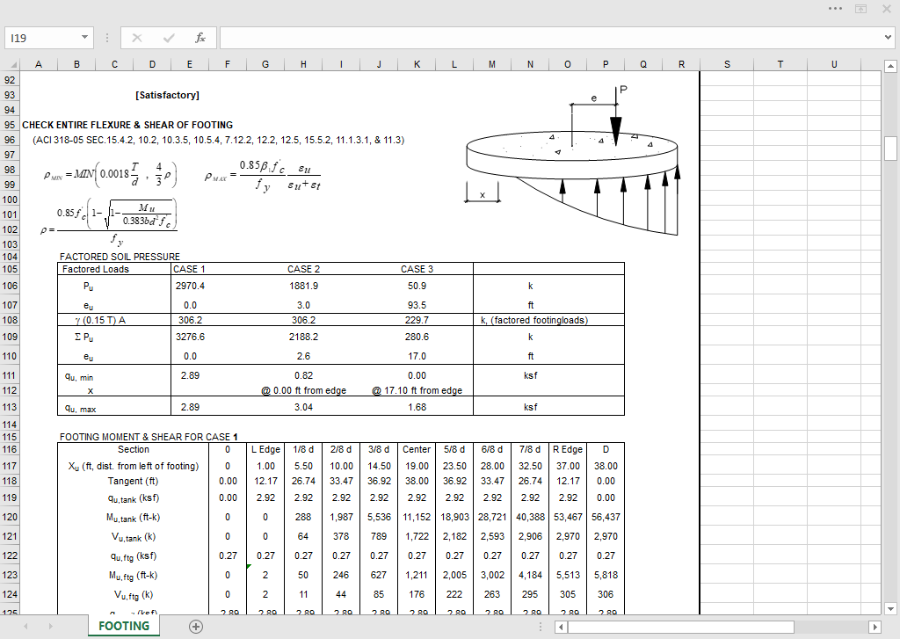
Task: Click '@ 0.00 ft from edge' cell
Action: click(x=303, y=390)
